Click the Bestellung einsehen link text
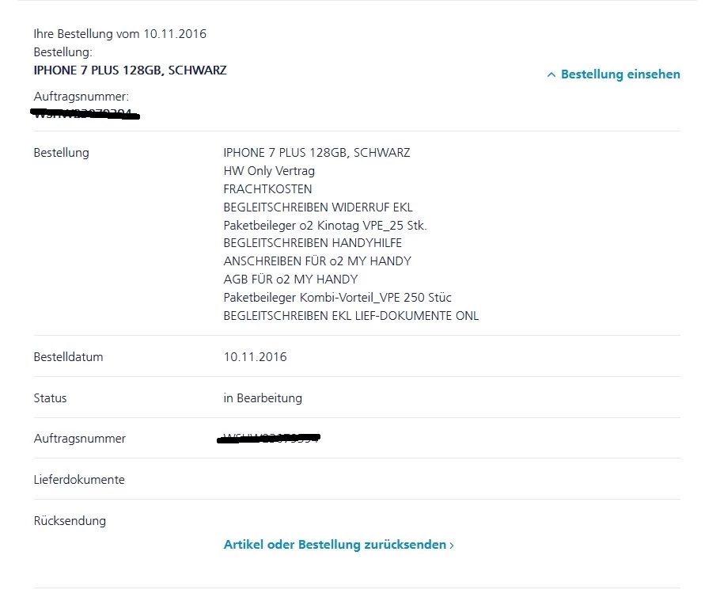 click(x=620, y=74)
